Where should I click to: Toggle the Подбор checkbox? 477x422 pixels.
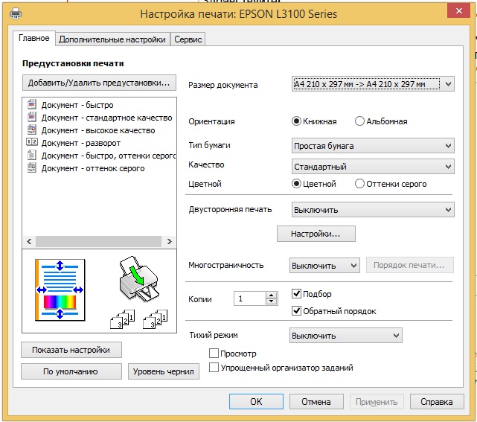[x=296, y=293]
